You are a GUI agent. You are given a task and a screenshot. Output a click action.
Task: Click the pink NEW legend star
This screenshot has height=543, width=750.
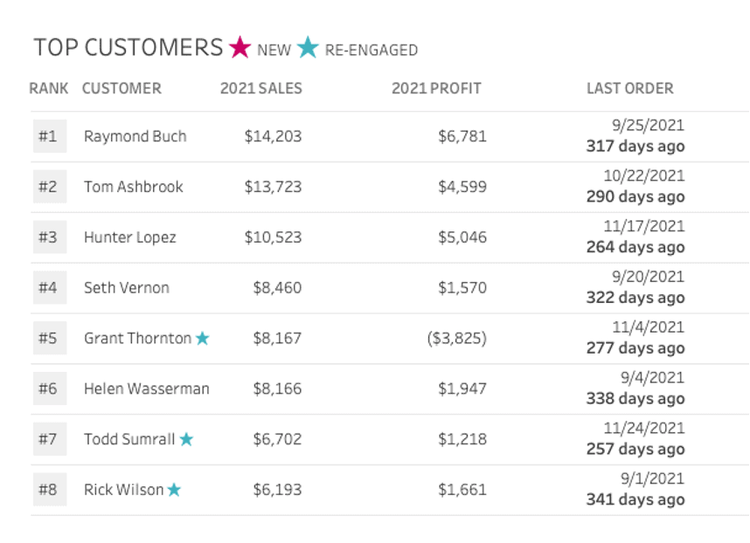click(240, 47)
